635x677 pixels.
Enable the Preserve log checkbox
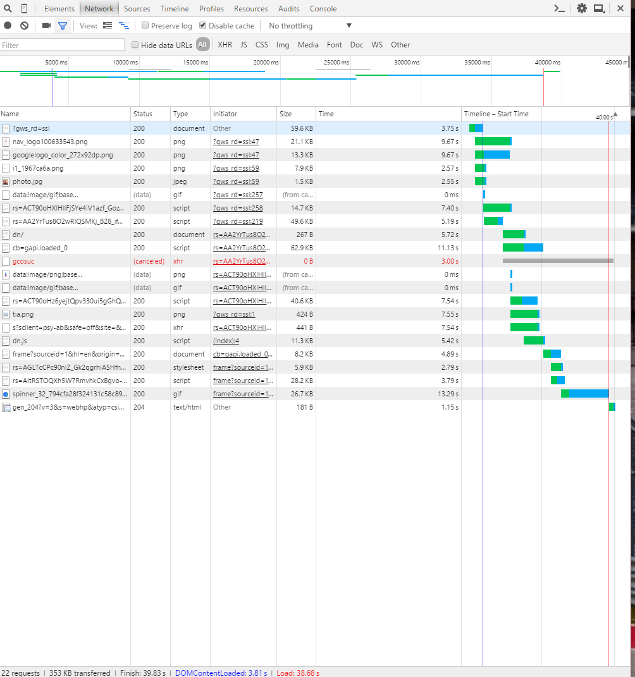click(x=145, y=25)
